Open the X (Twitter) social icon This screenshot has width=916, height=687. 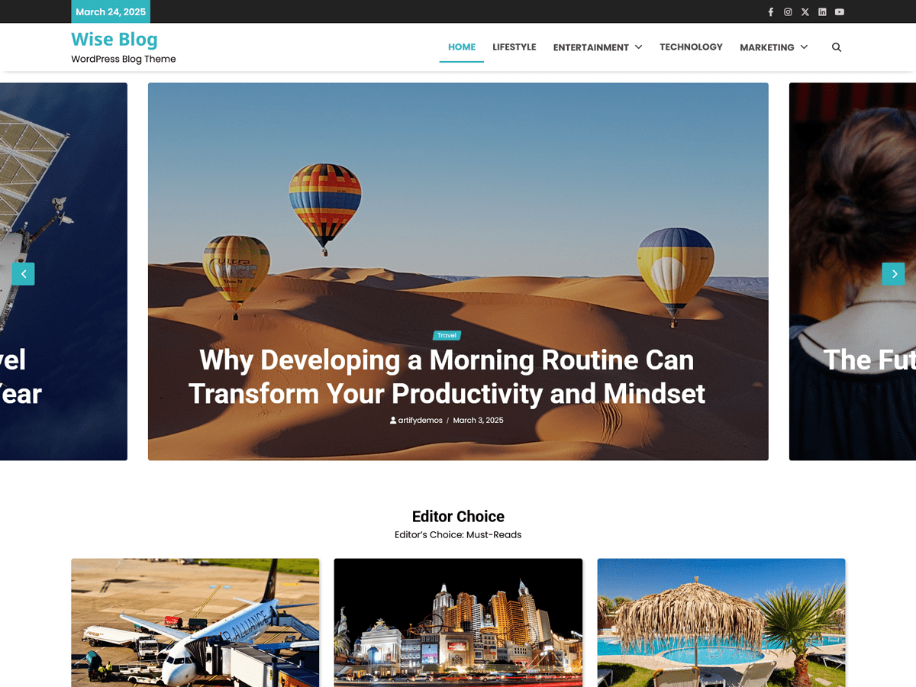coord(805,11)
